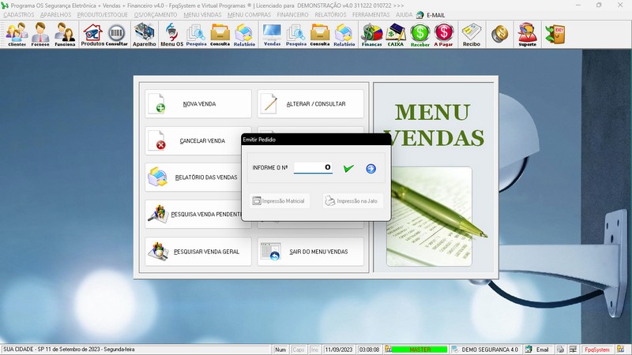Screen dimensions: 632x355
Task: Click the Num indicator in status bar
Action: (280, 349)
